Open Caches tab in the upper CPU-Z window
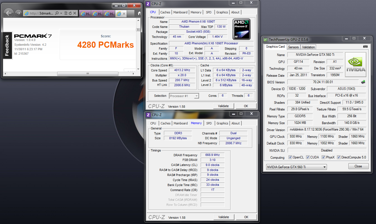The image size is (376, 224). click(x=165, y=12)
